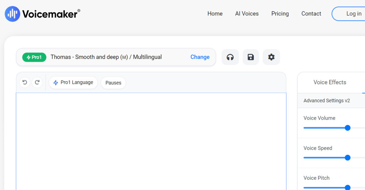Click the Voicemaker logo icon

[12, 14]
